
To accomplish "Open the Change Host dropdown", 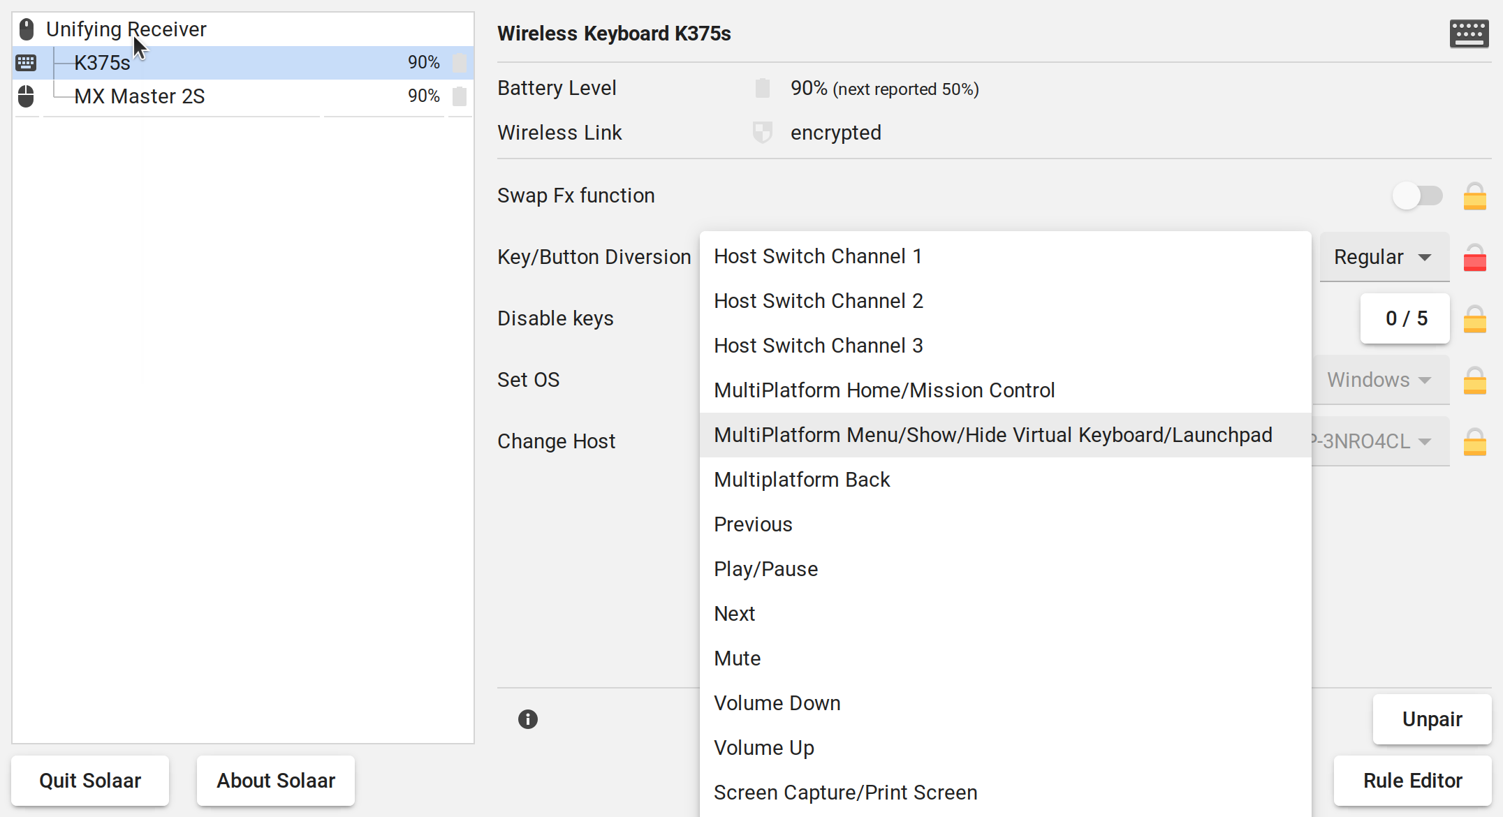I will pyautogui.click(x=1381, y=441).
